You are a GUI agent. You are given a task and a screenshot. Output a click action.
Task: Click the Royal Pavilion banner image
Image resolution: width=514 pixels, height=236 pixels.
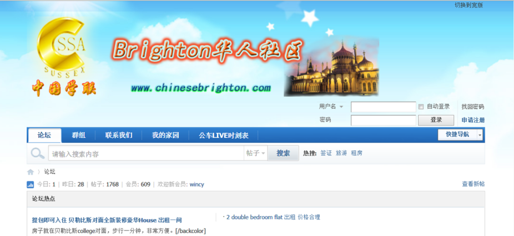tap(331, 67)
